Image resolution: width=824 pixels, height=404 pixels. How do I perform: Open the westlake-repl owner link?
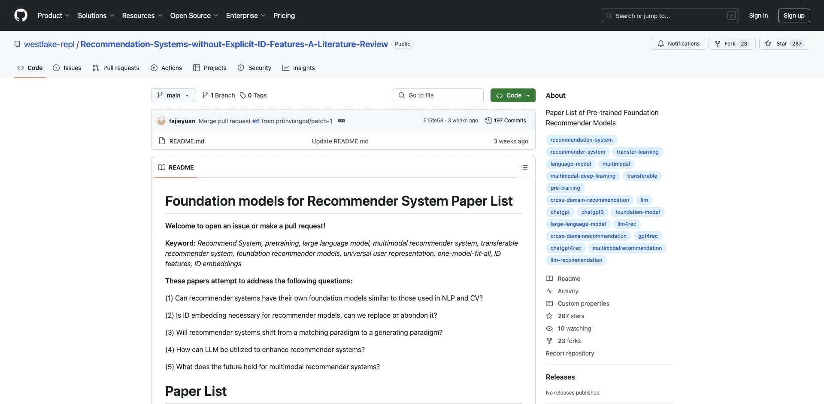click(49, 44)
